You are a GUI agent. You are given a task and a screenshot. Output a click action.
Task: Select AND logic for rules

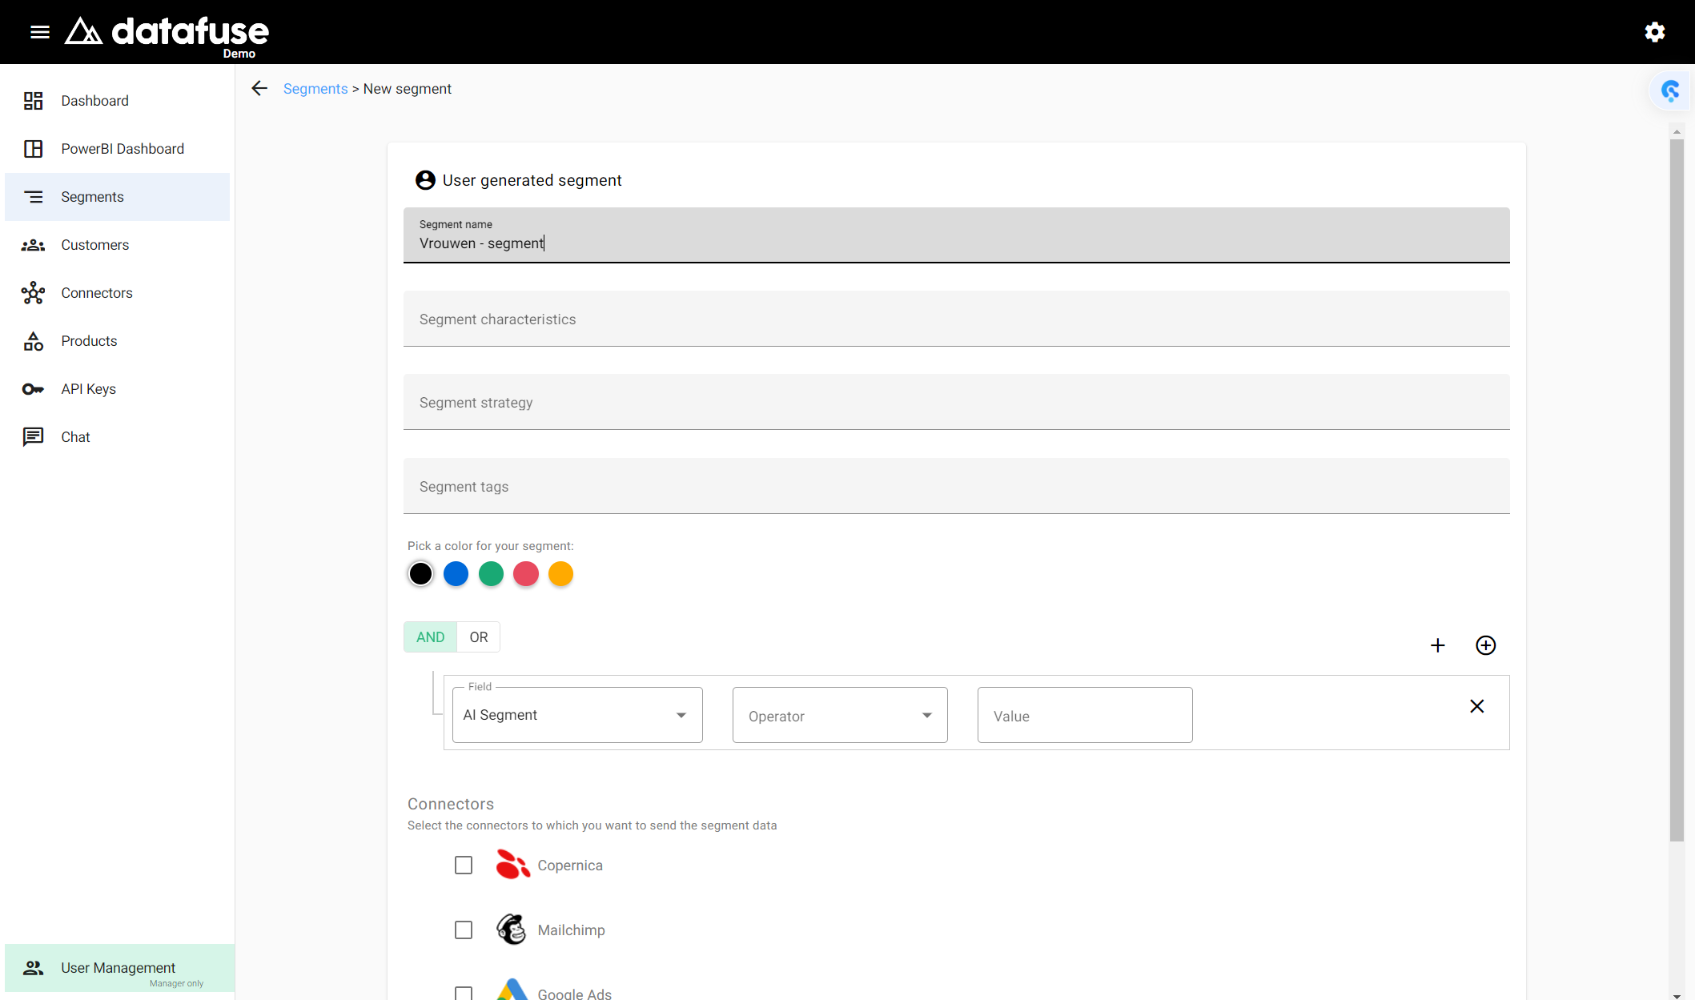coord(431,637)
